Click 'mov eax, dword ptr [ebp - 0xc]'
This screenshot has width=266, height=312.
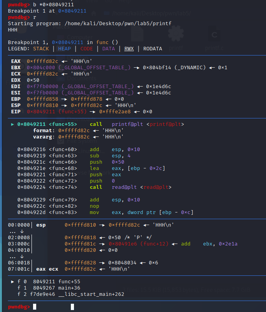[141, 212]
